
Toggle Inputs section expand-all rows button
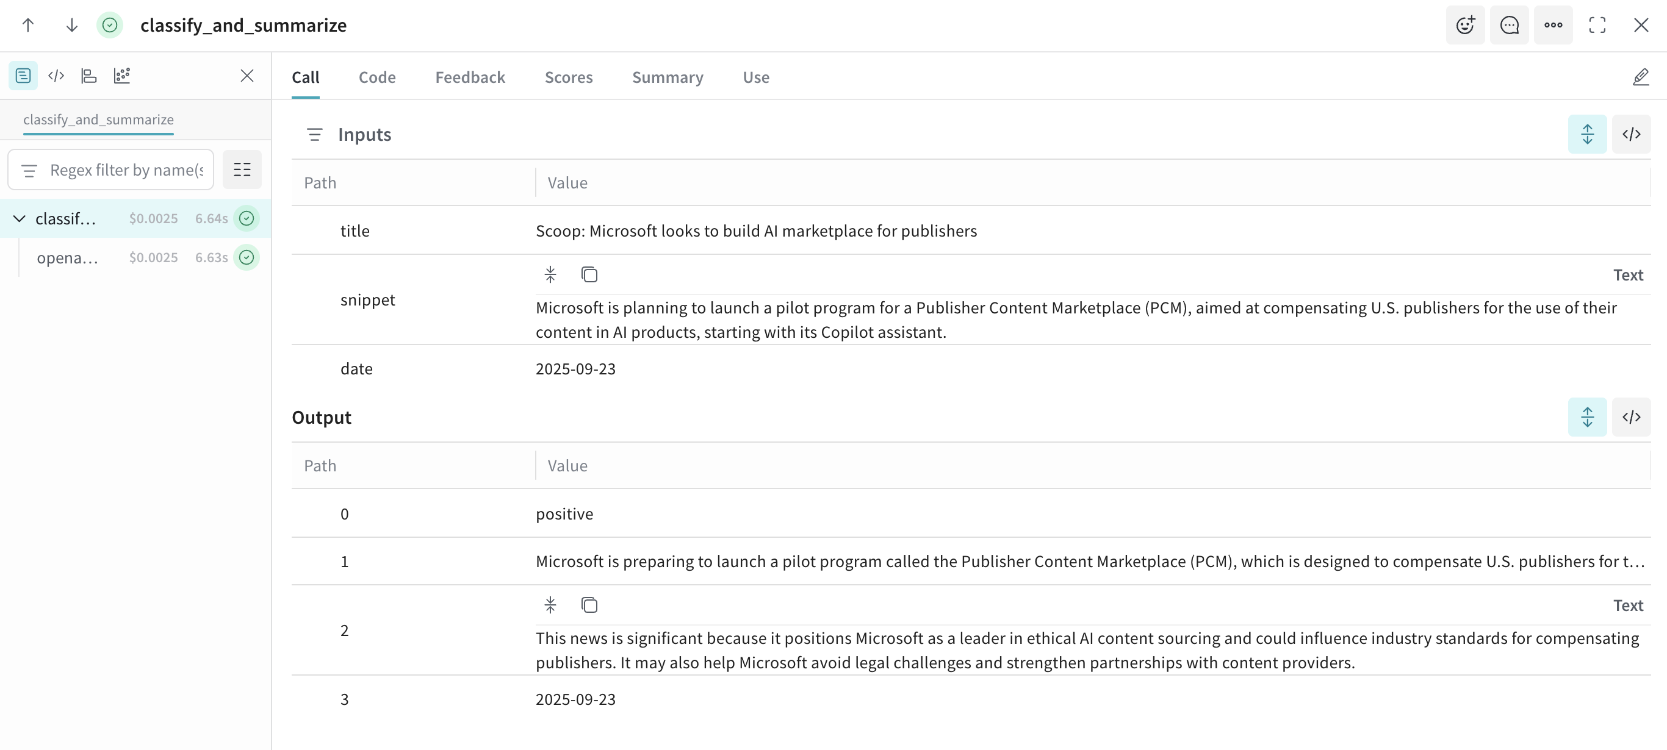click(x=1586, y=135)
